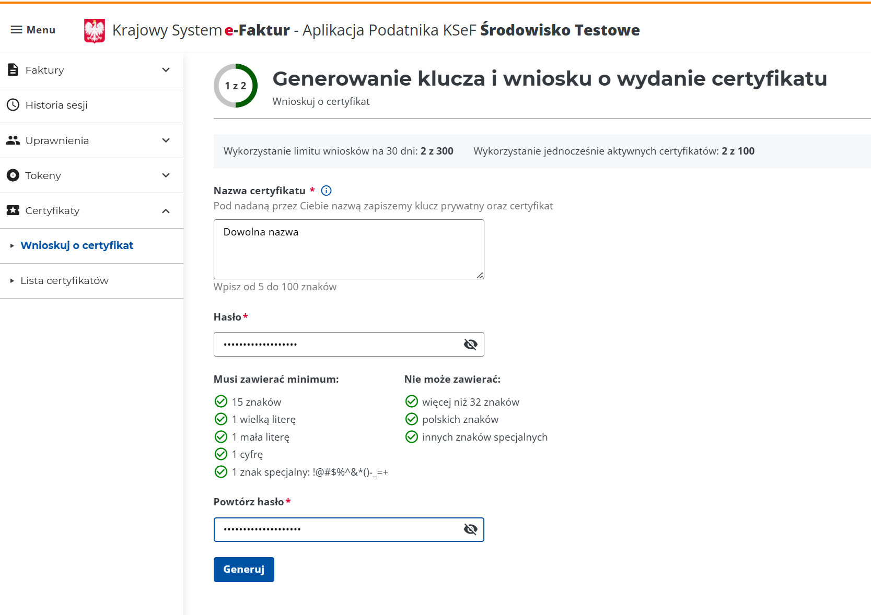Show the password in the Hasło field

470,344
